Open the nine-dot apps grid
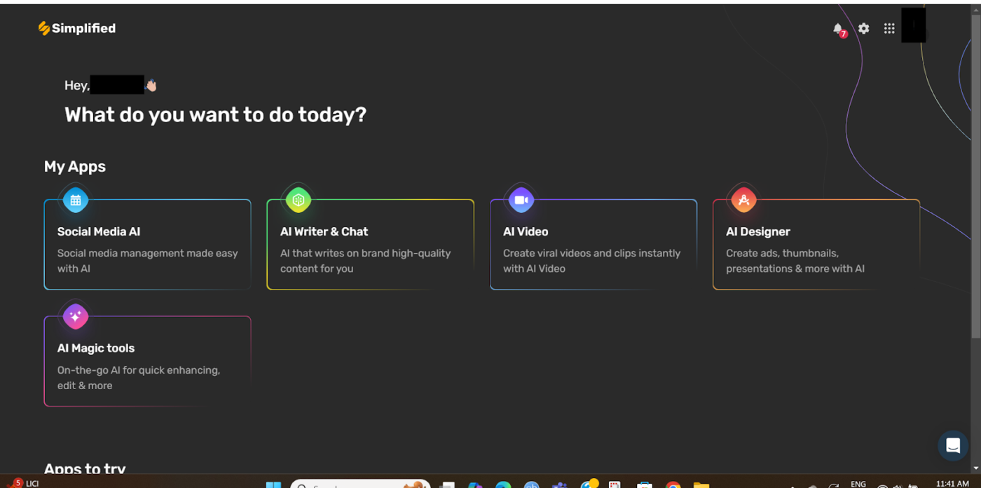The image size is (981, 488). coord(889,29)
